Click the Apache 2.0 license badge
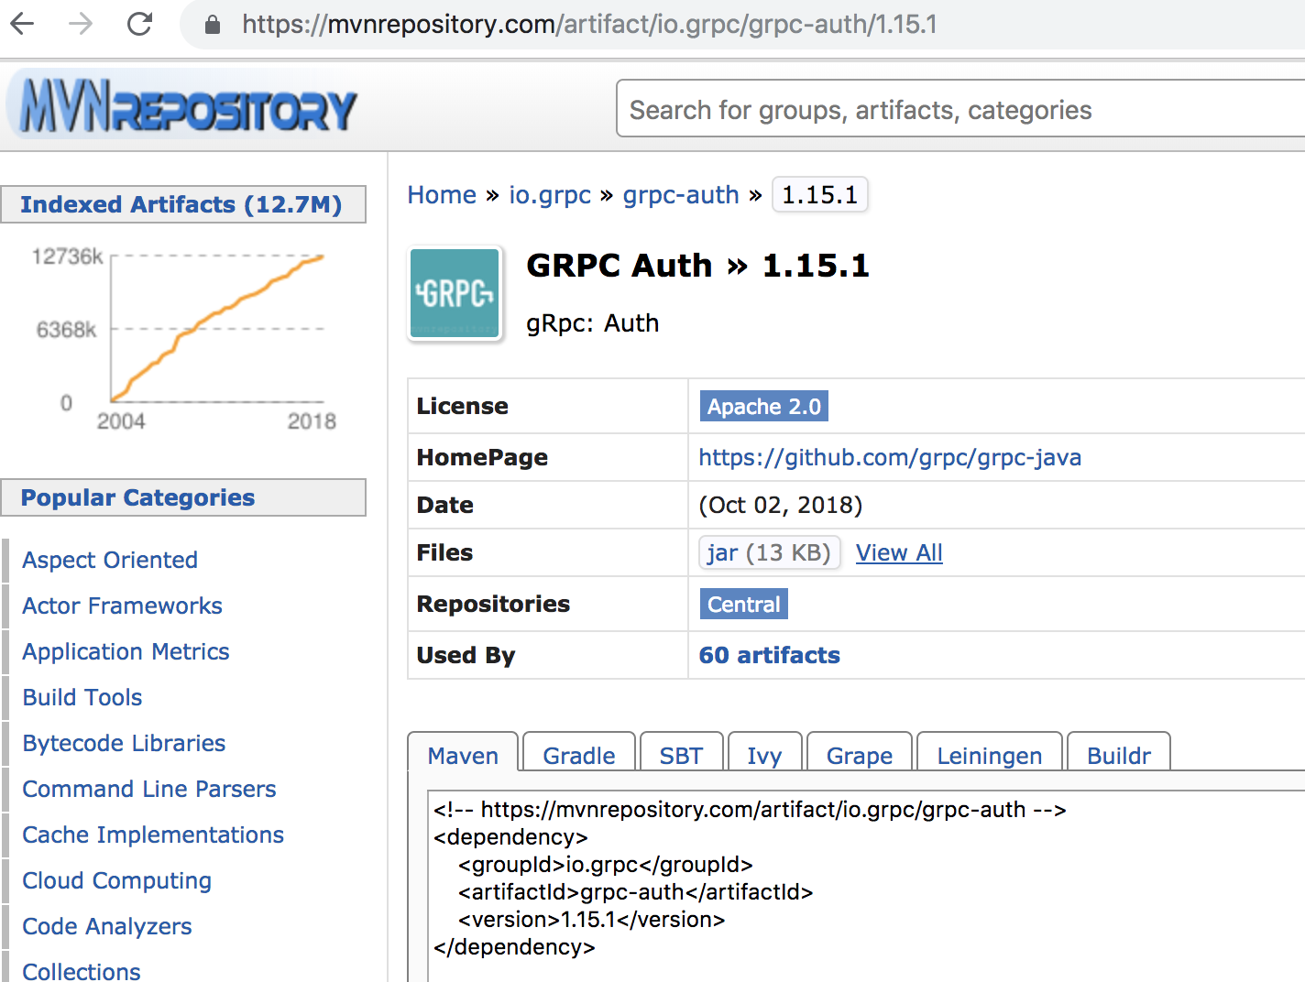The height and width of the screenshot is (982, 1305). pyautogui.click(x=763, y=406)
